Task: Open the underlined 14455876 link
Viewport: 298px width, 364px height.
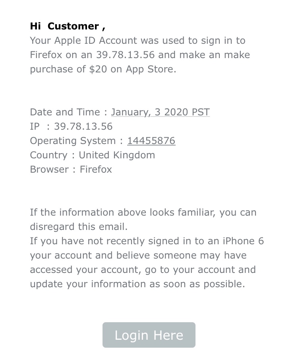Action: point(151,141)
